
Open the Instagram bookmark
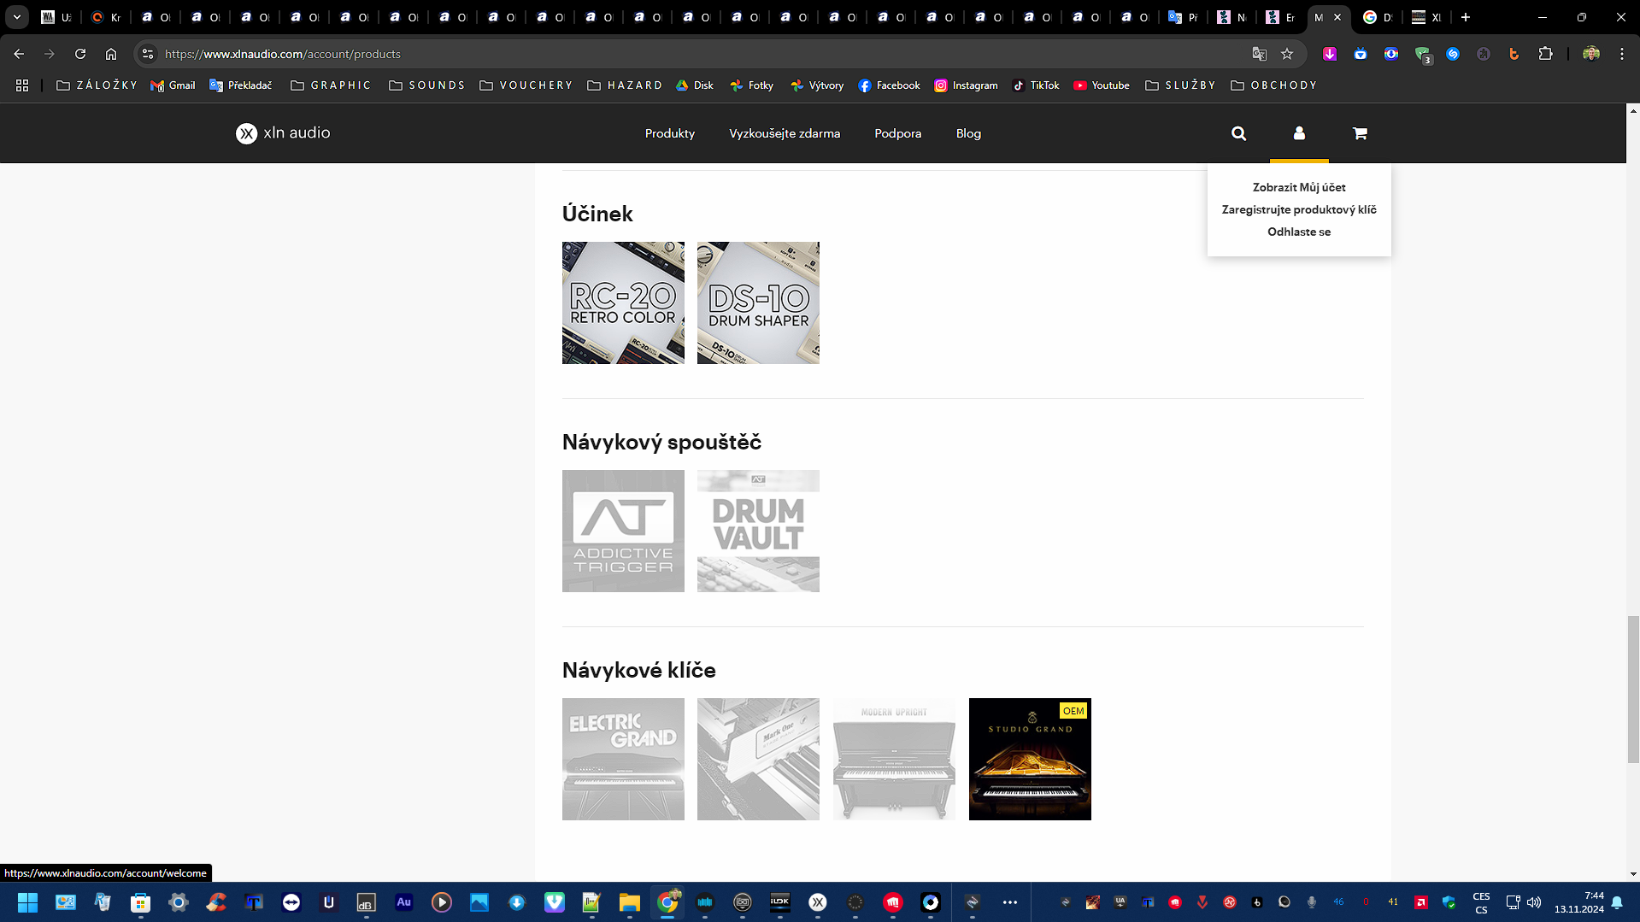coord(966,85)
